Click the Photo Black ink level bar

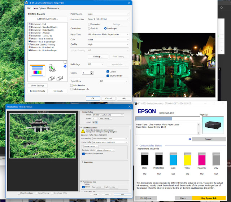[159, 159]
